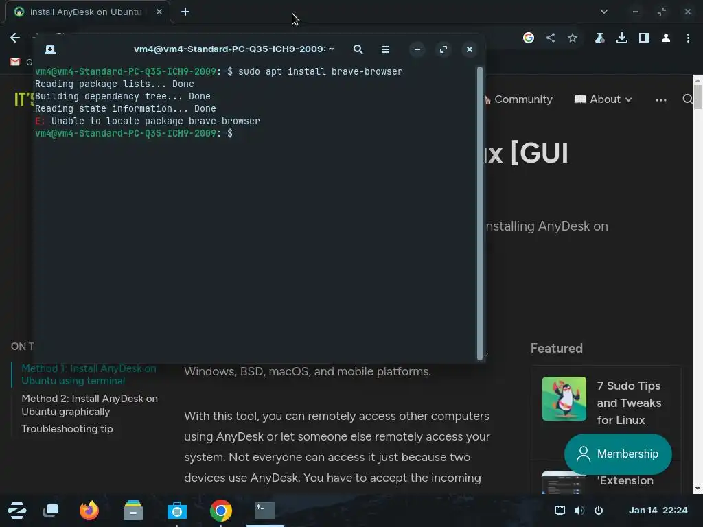Click the 'Building dependency tree... Done' line

(x=122, y=96)
